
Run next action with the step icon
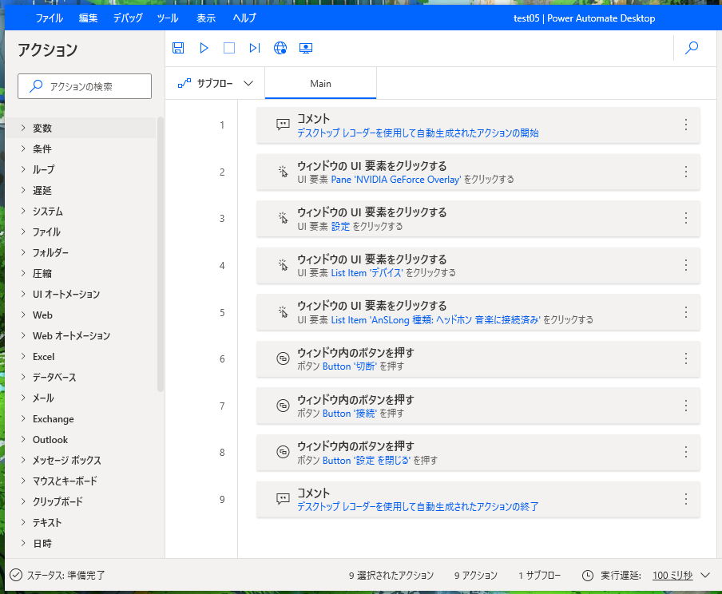[255, 48]
